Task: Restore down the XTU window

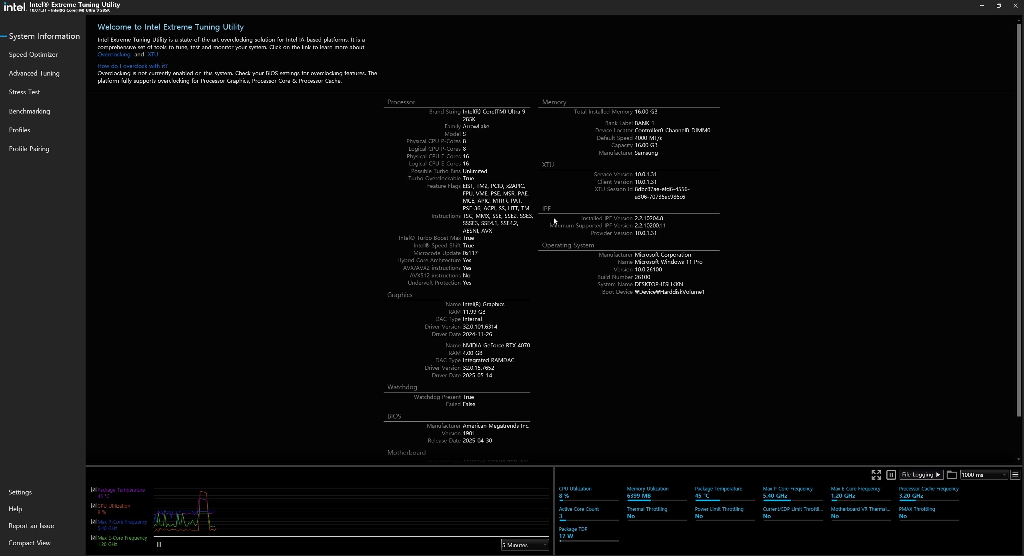Action: coord(999,6)
